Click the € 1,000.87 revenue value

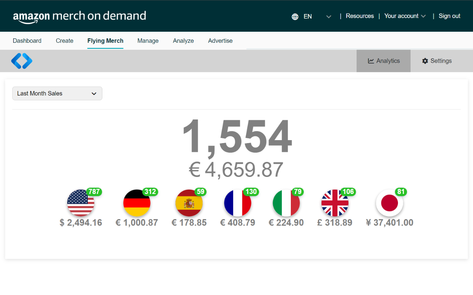point(137,223)
